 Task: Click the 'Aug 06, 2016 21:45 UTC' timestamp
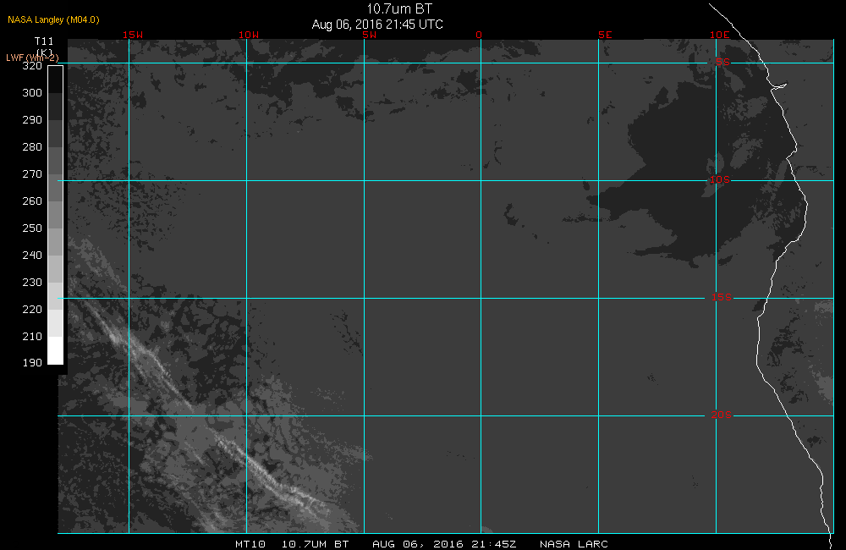pos(377,25)
